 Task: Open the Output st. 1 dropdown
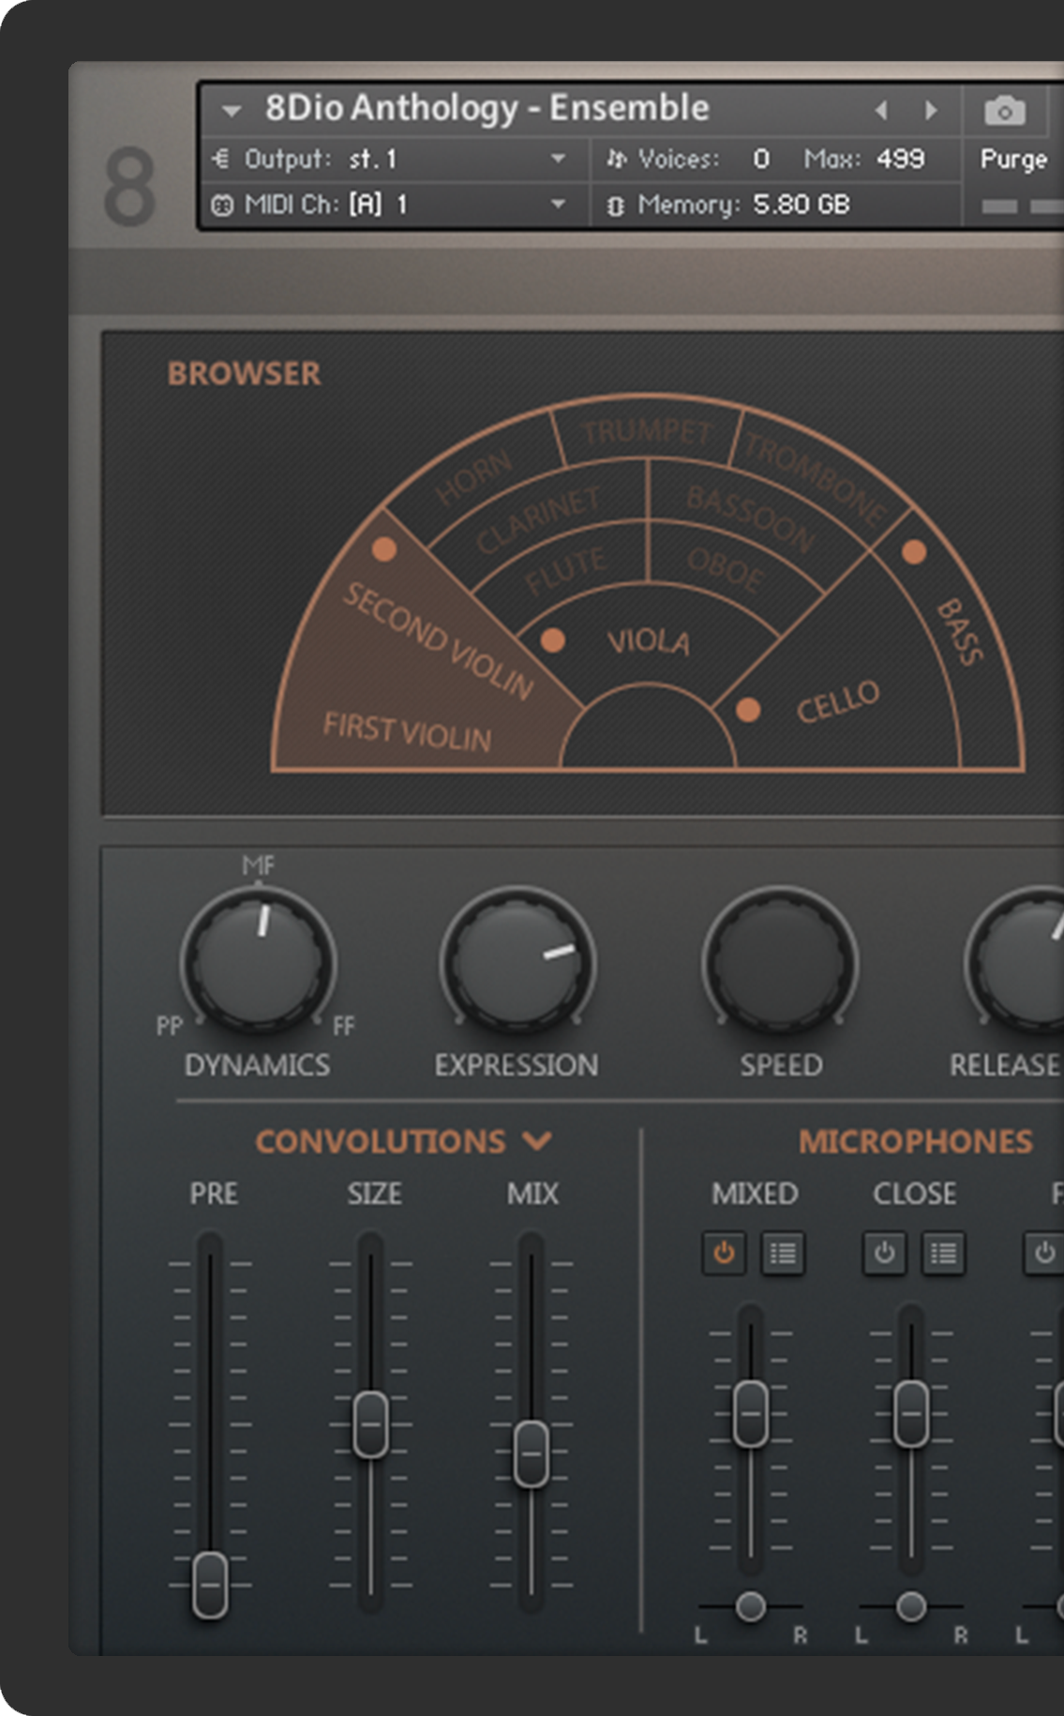(558, 158)
